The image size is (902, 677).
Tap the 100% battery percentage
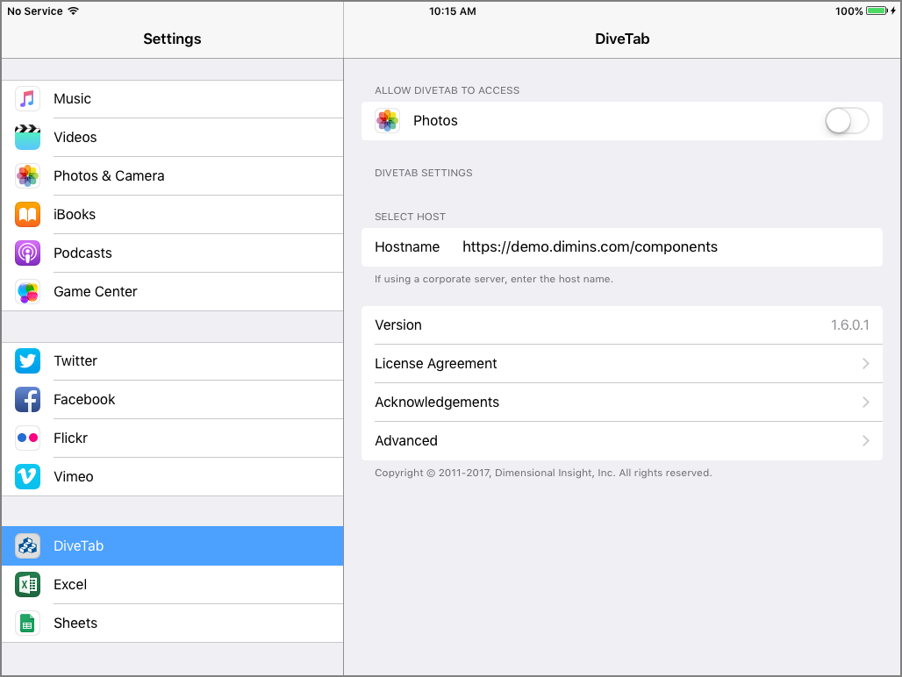tap(849, 11)
